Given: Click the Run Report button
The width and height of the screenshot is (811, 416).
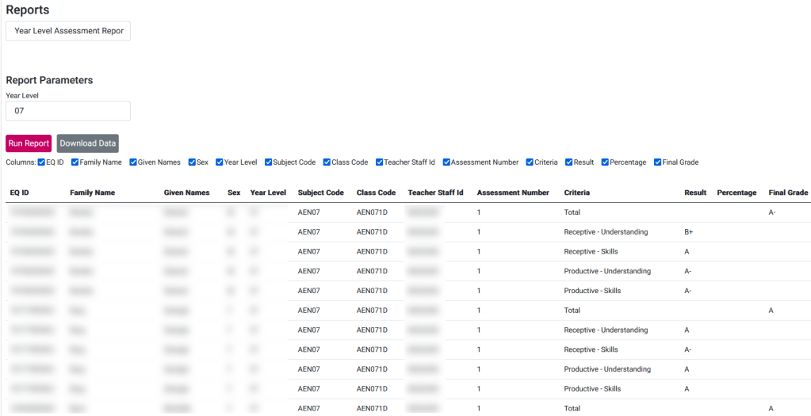Looking at the screenshot, I should pos(29,143).
